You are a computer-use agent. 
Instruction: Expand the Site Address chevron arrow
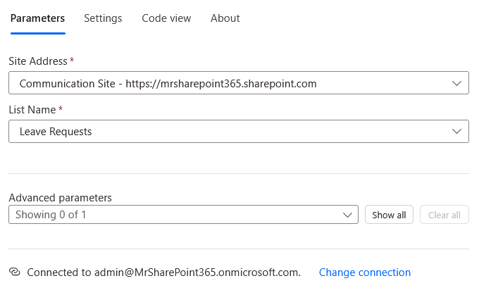[x=456, y=83]
